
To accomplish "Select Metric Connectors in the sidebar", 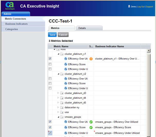I will point(23,19).
